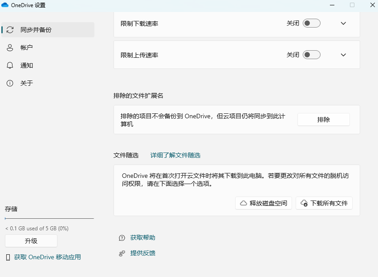Click the OneDrive cloud logo in title bar
Image resolution: width=378 pixels, height=277 pixels.
[x=5, y=5]
